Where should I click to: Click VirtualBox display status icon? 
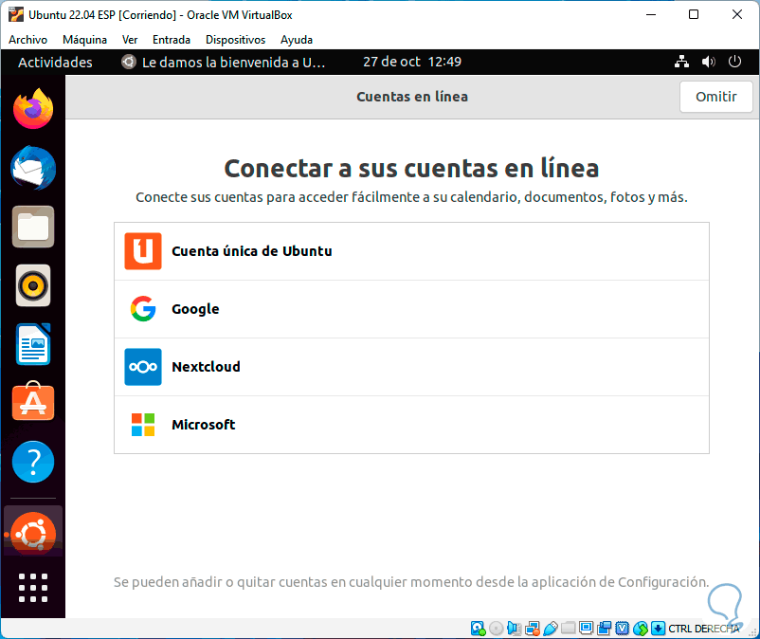coord(586,629)
